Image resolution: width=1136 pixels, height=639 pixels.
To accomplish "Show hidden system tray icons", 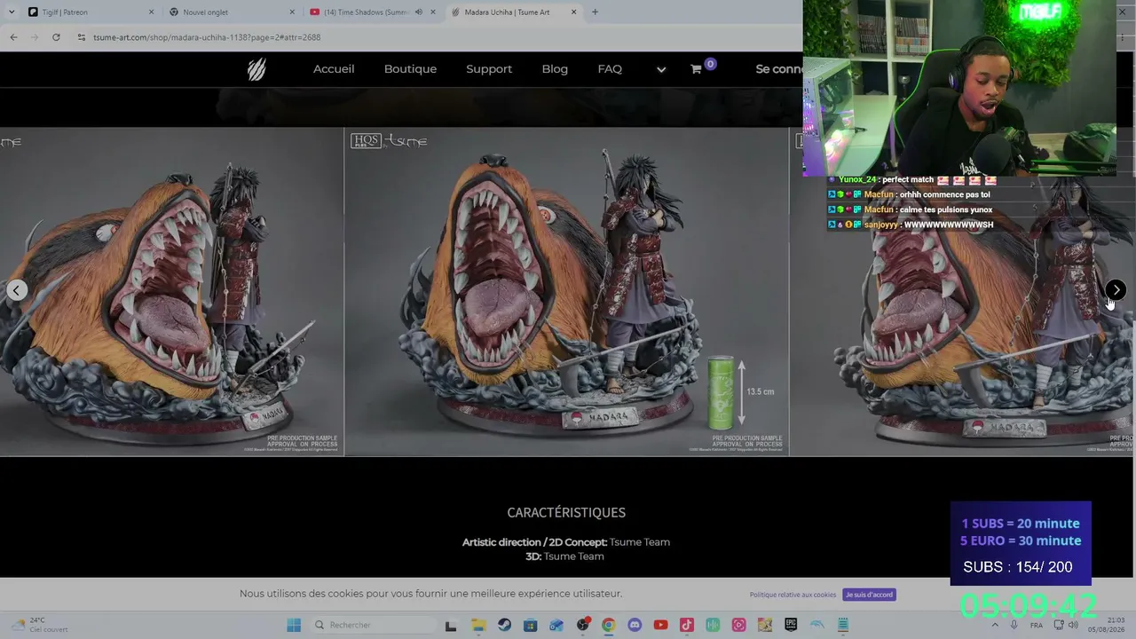I will point(994,625).
